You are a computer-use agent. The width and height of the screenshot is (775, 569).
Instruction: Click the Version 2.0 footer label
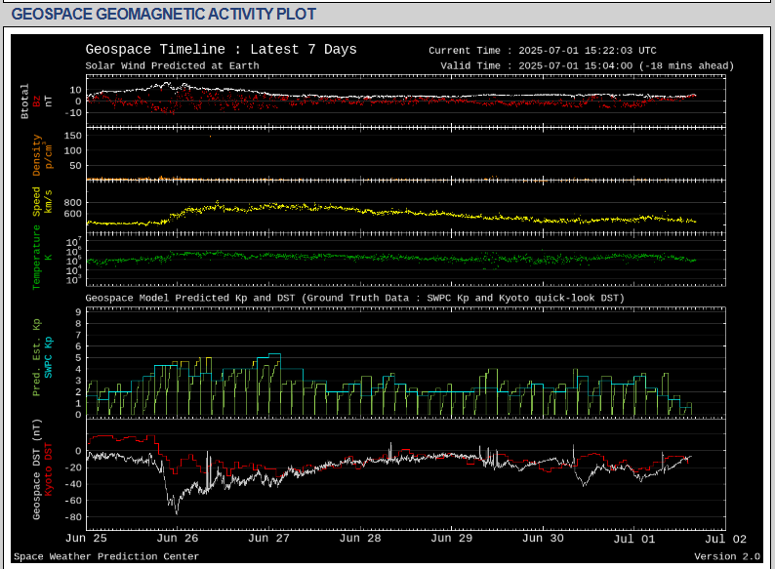coord(726,556)
